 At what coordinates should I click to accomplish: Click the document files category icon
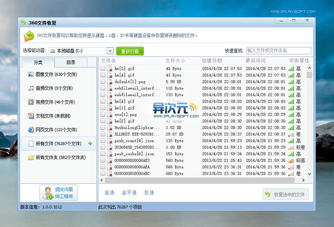pyautogui.click(x=31, y=116)
